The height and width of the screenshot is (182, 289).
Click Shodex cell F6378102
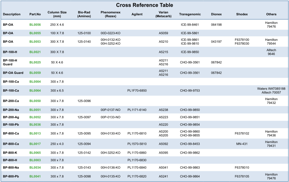(x=242, y=134)
